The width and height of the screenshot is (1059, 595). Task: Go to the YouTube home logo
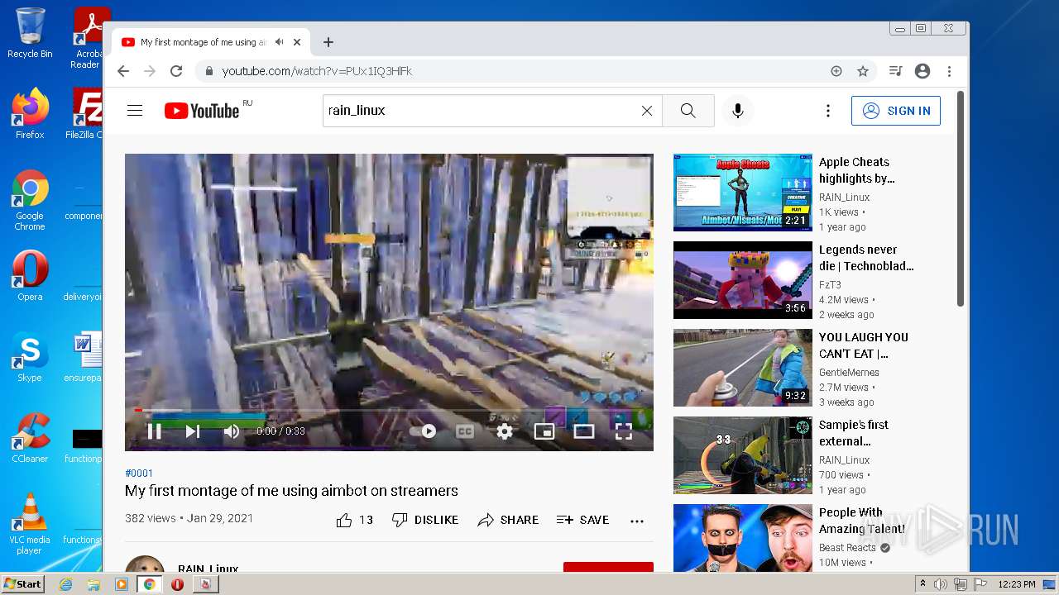202,111
